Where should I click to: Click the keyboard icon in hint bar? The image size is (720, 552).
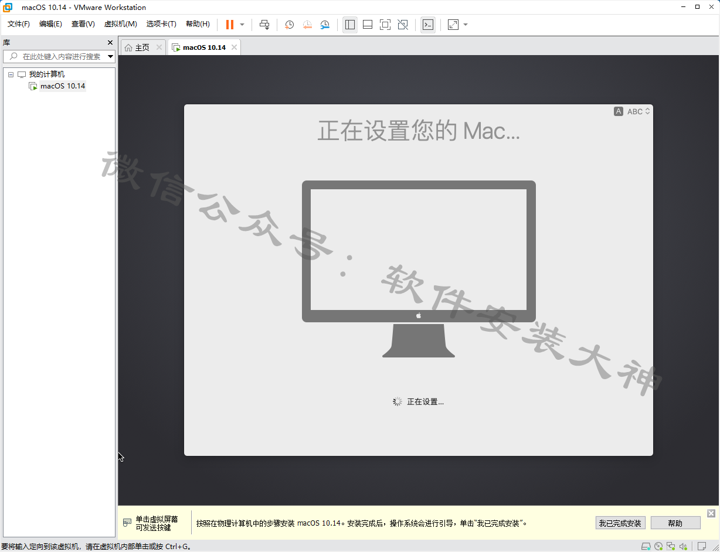pyautogui.click(x=127, y=523)
